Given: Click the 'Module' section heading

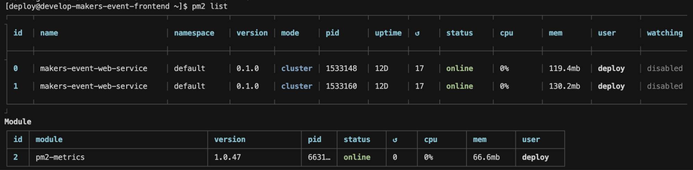Looking at the screenshot, I should [x=18, y=122].
